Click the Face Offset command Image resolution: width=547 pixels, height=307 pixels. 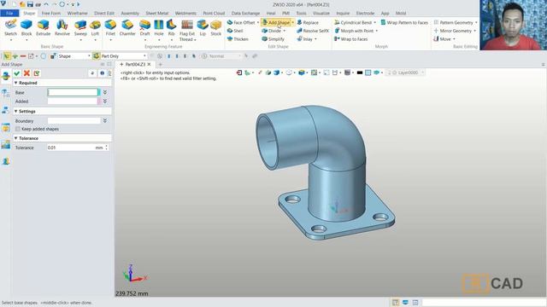[x=241, y=22]
